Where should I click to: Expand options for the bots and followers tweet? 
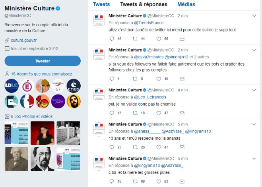point(254,50)
